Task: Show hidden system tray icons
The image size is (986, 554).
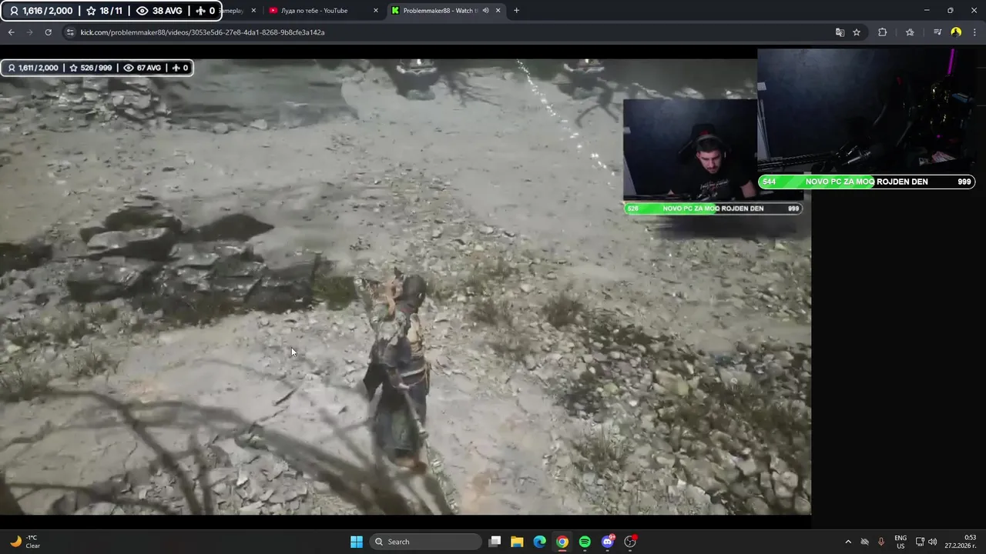Action: [848, 542]
